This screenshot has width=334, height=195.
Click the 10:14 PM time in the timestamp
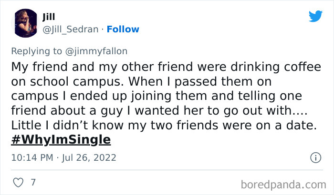30,157
